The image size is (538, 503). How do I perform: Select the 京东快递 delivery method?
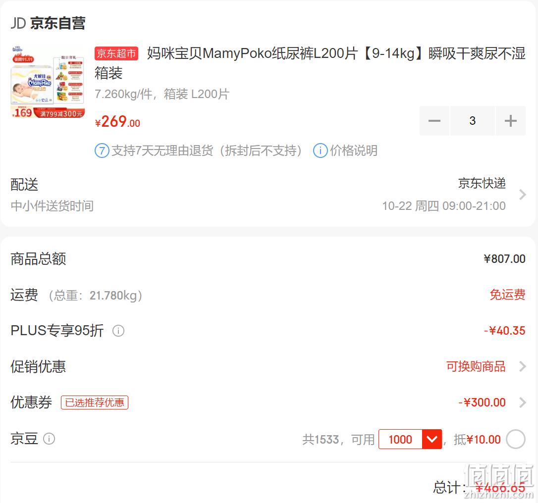(482, 184)
